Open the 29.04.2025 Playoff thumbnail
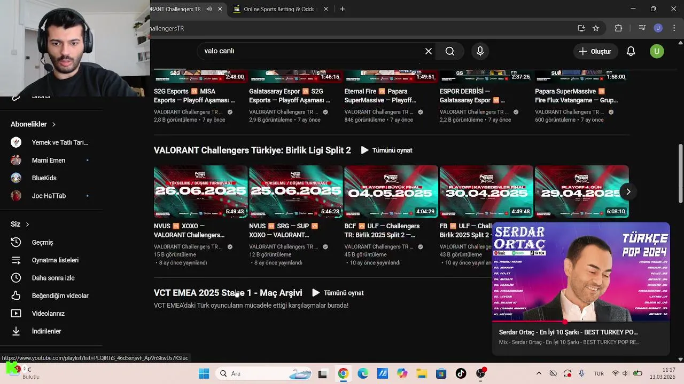The width and height of the screenshot is (684, 384). point(582,191)
